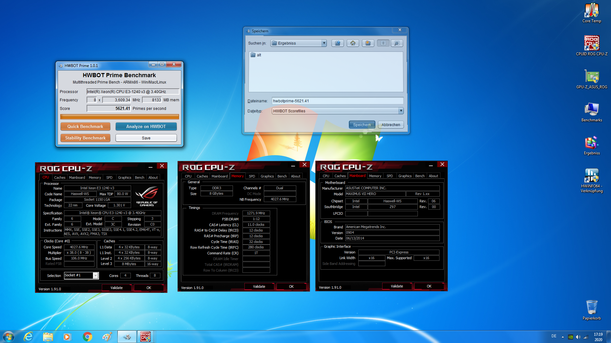The height and width of the screenshot is (343, 611).
Task: Switch to ROG CPU-Z taskbar item
Action: (x=145, y=337)
